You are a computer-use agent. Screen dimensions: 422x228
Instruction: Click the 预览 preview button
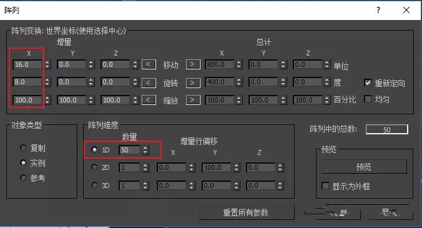click(x=364, y=167)
